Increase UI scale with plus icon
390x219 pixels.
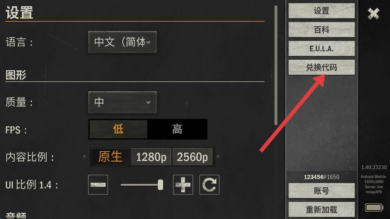tap(183, 185)
